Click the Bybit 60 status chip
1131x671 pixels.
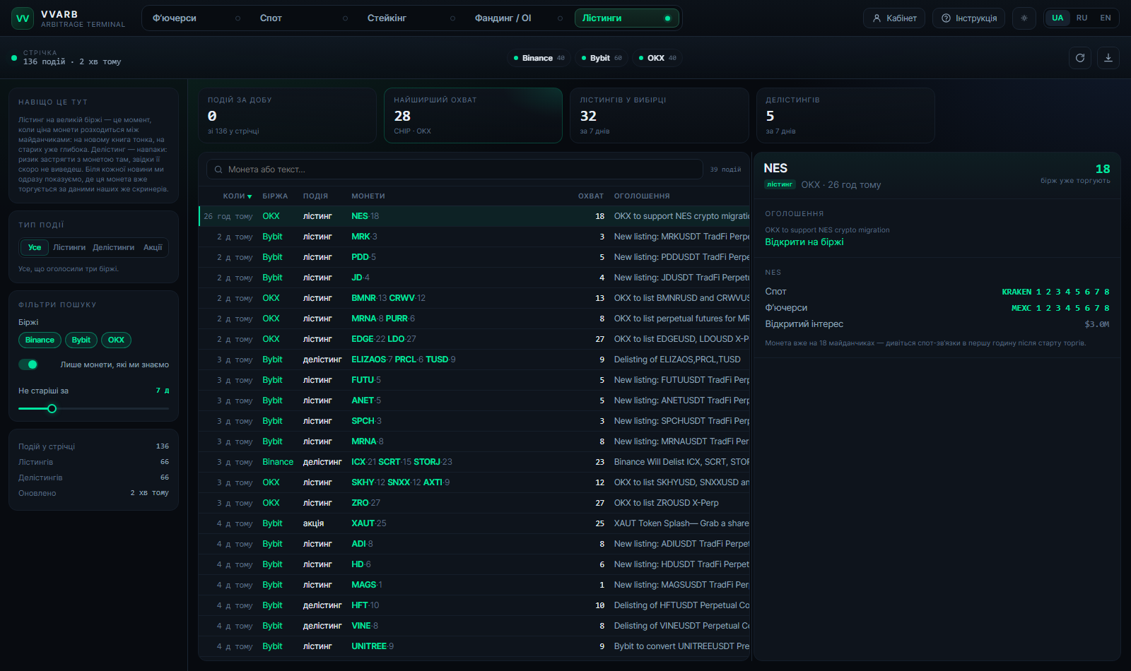tap(601, 58)
